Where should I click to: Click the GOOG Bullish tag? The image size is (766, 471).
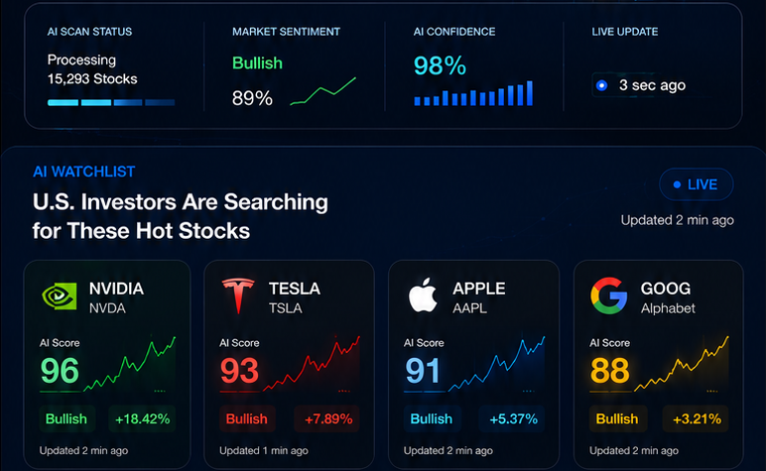pos(617,418)
